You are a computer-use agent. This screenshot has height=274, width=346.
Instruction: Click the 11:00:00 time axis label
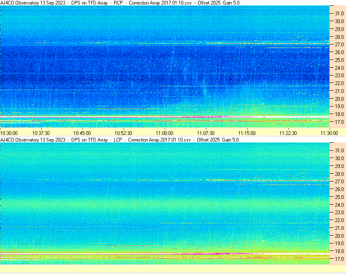165,133
